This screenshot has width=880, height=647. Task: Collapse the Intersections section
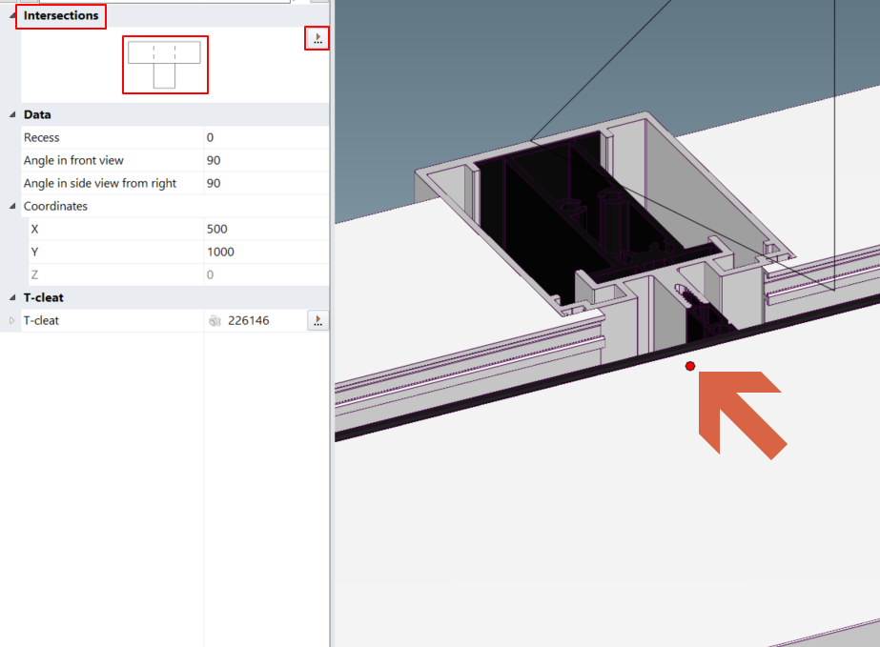point(12,16)
